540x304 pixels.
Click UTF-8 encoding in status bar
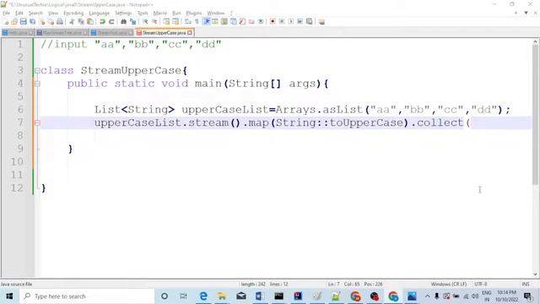tap(480, 284)
